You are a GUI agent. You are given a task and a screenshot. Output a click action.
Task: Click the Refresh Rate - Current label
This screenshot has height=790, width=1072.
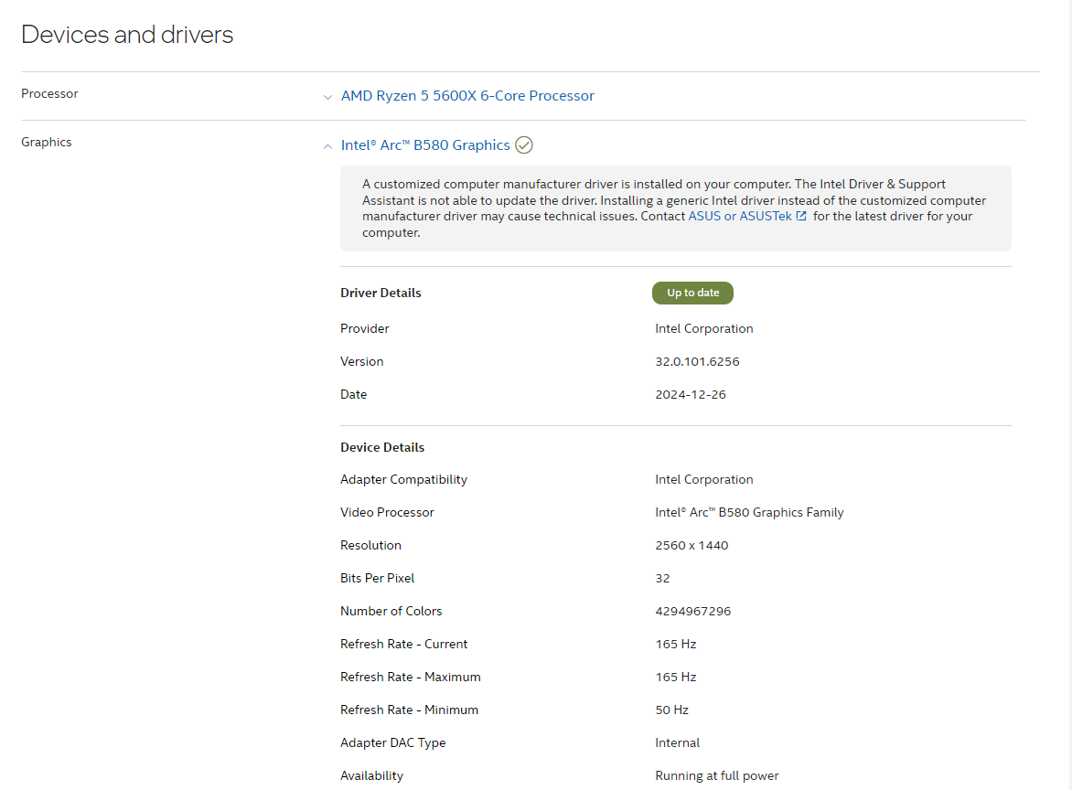[403, 644]
